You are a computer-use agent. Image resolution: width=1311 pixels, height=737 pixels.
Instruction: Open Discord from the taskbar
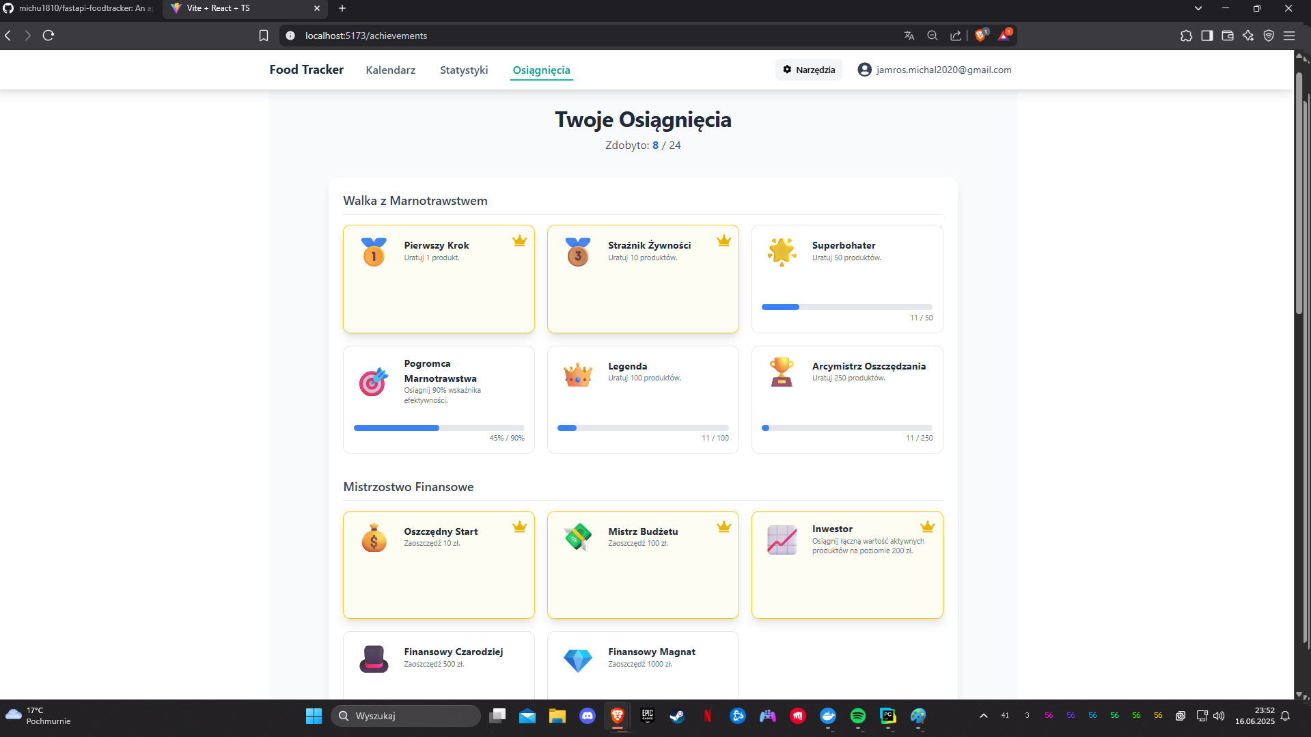[x=588, y=716]
